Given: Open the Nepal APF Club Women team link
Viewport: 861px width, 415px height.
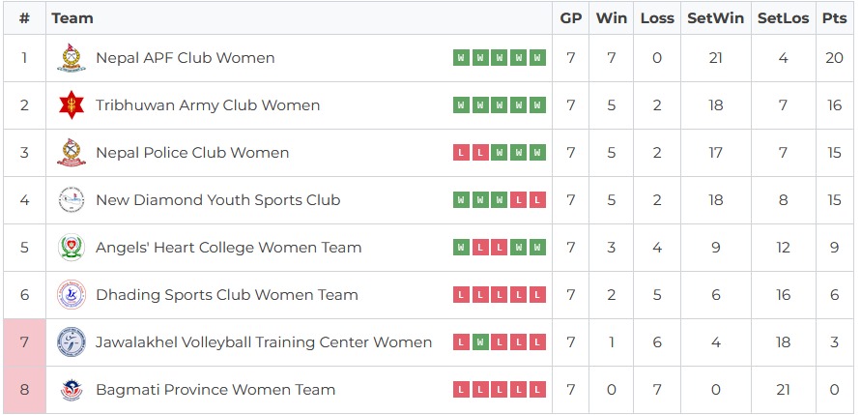Looking at the screenshot, I should pyautogui.click(x=185, y=58).
